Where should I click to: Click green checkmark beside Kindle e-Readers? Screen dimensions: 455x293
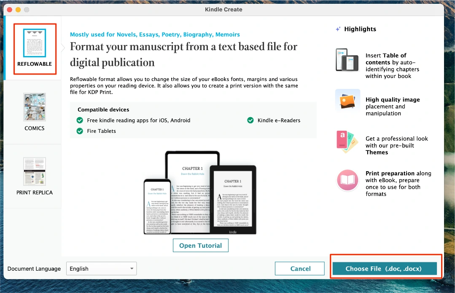pyautogui.click(x=250, y=121)
